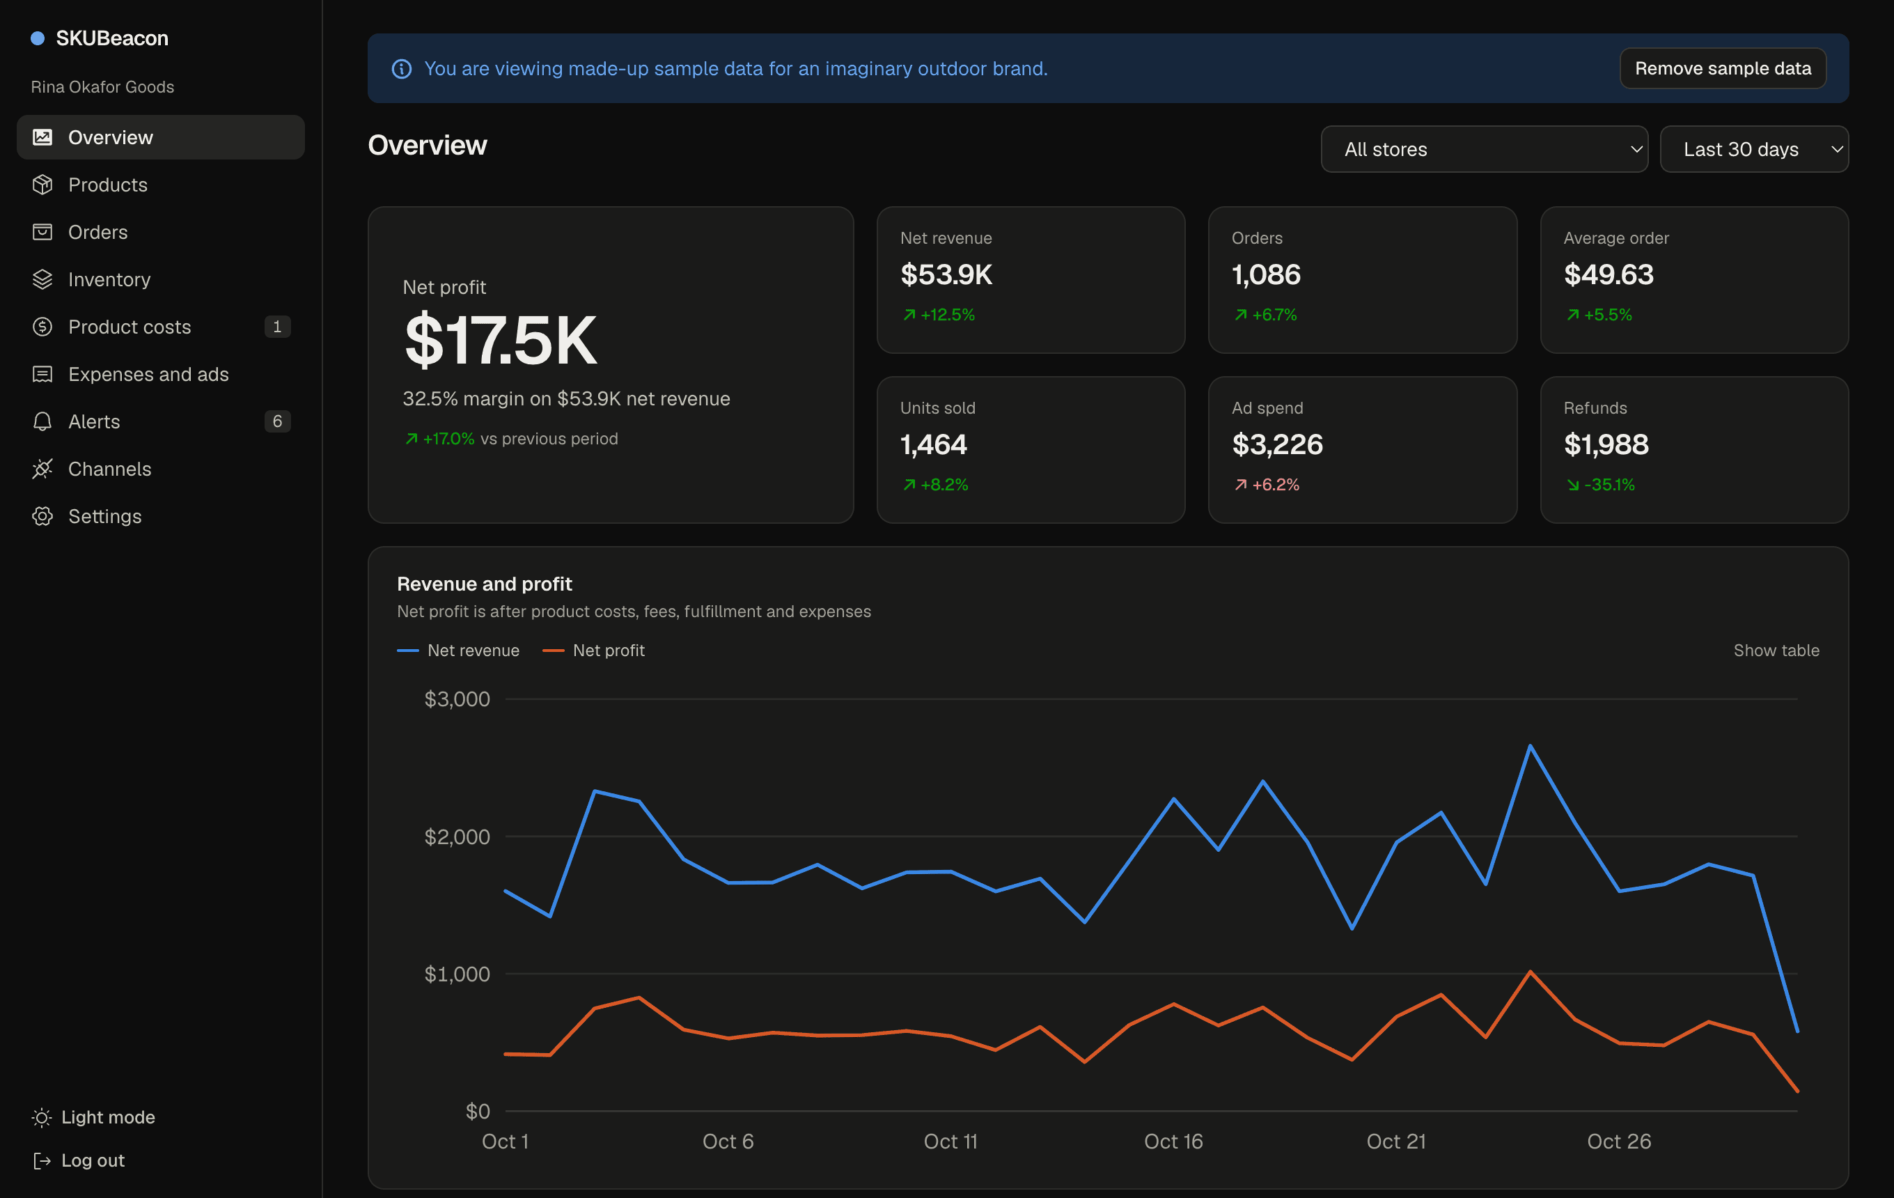Click the Log out arrow icon

click(42, 1160)
